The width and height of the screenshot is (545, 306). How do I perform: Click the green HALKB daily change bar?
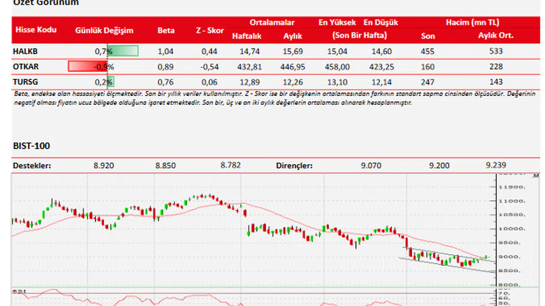pos(123,51)
